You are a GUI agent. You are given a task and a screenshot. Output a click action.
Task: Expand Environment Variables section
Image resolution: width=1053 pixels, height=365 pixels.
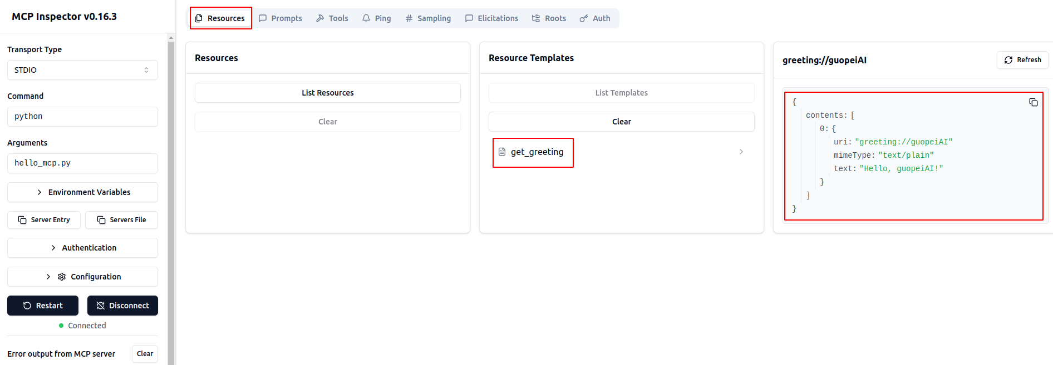pyautogui.click(x=82, y=192)
